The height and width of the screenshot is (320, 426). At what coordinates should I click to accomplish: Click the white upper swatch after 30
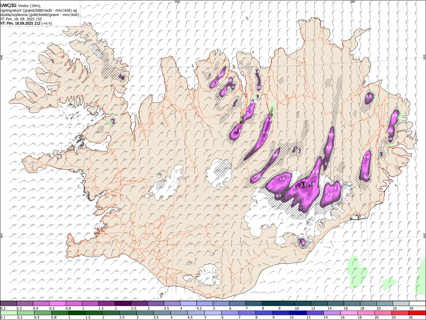click(x=417, y=303)
